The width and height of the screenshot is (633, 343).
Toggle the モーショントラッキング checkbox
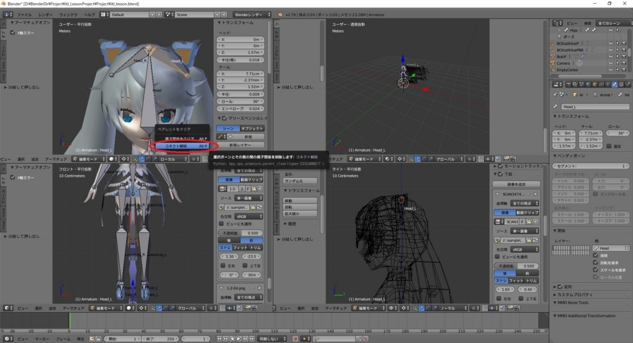[x=501, y=166]
